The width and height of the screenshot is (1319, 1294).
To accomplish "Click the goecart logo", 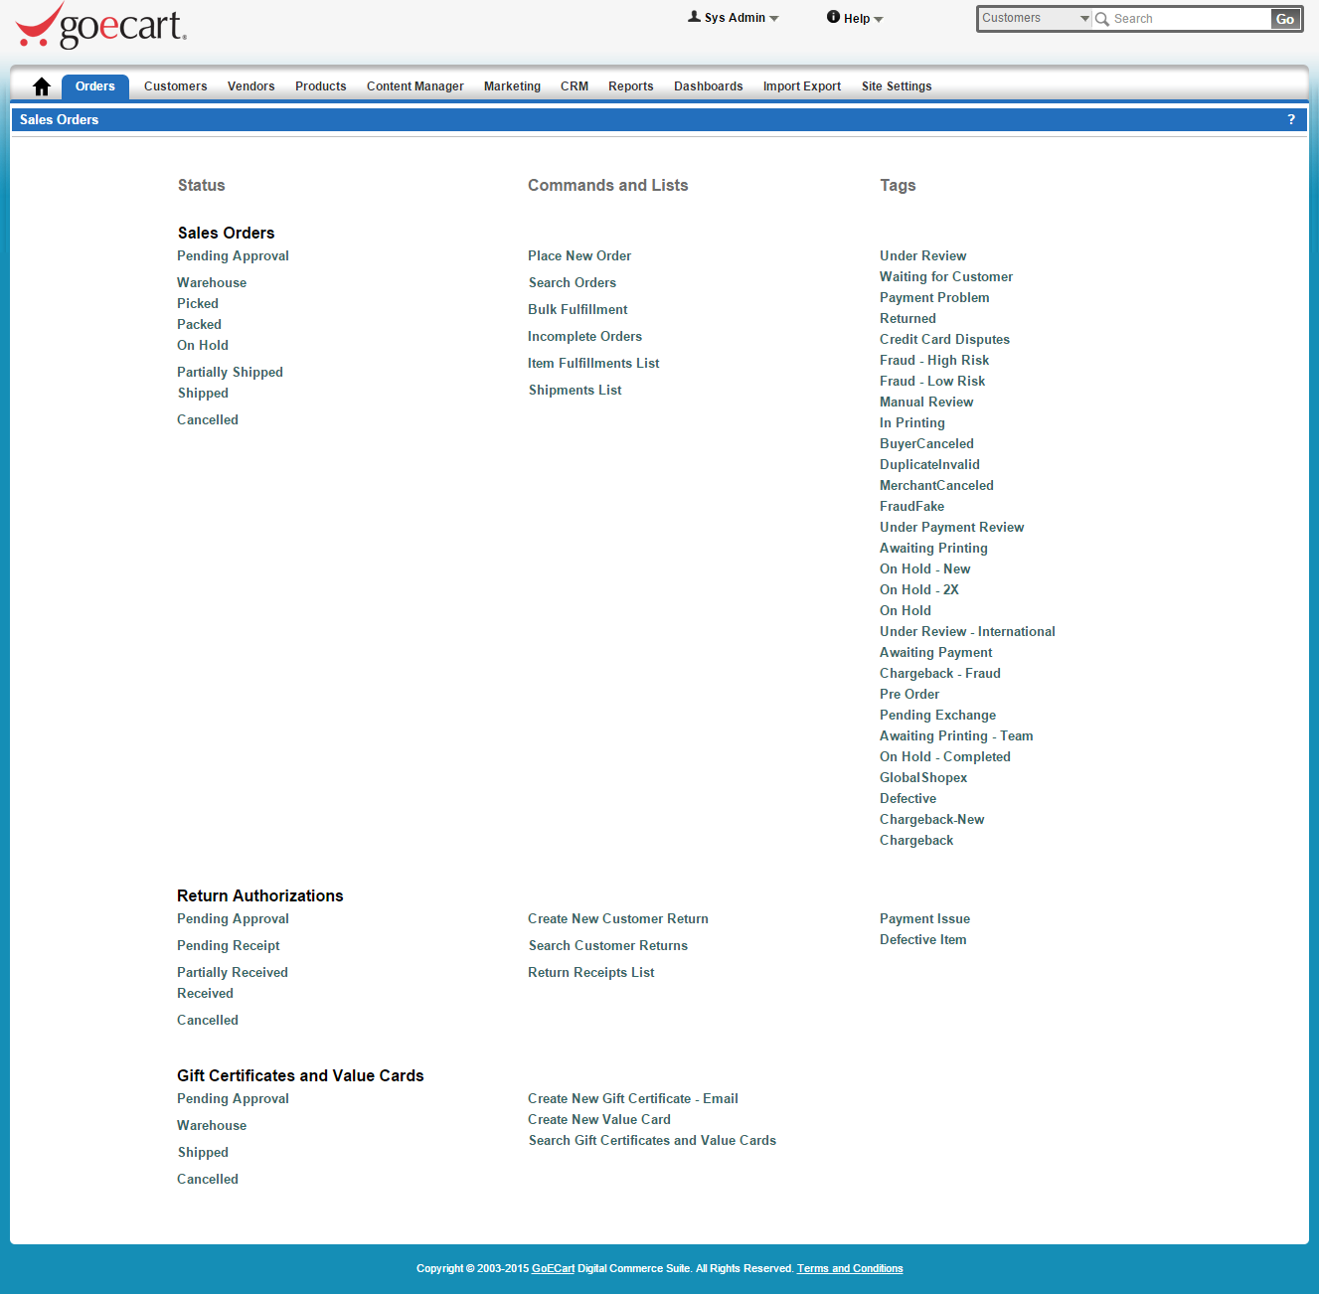I will click(101, 27).
